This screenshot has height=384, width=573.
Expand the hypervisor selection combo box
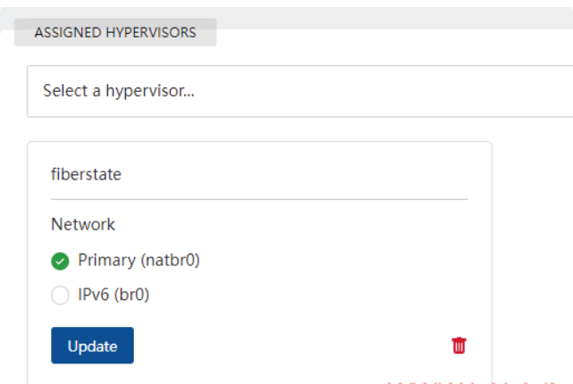299,91
